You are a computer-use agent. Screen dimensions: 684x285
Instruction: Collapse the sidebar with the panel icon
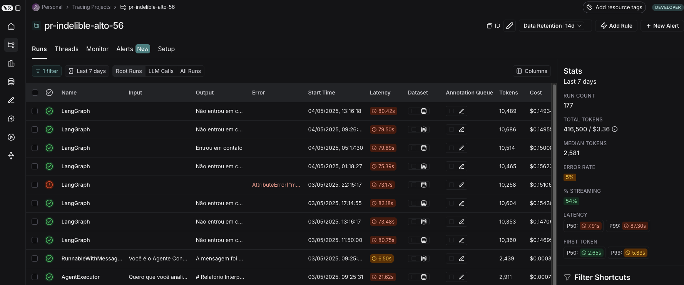(18, 8)
